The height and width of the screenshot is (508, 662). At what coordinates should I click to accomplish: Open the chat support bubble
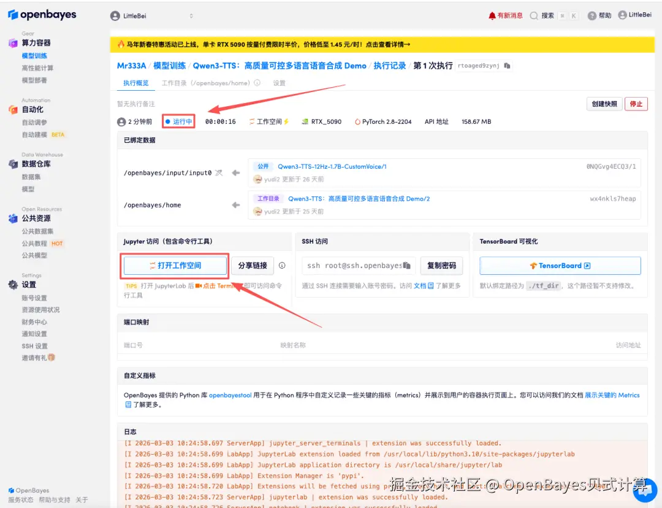pos(645,490)
